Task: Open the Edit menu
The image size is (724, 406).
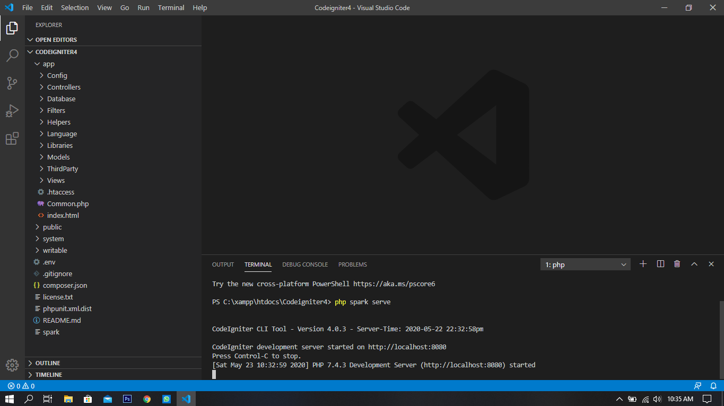Action: point(47,7)
